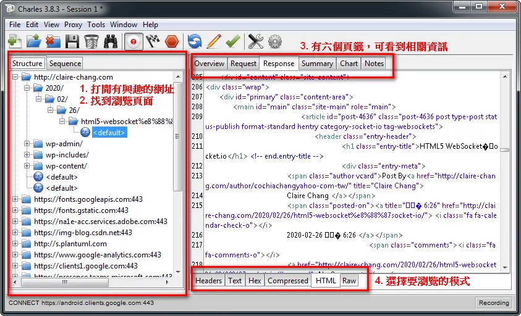The image size is (521, 316).
Task: Expand the wp-admin/ folder
Action: pos(27,144)
